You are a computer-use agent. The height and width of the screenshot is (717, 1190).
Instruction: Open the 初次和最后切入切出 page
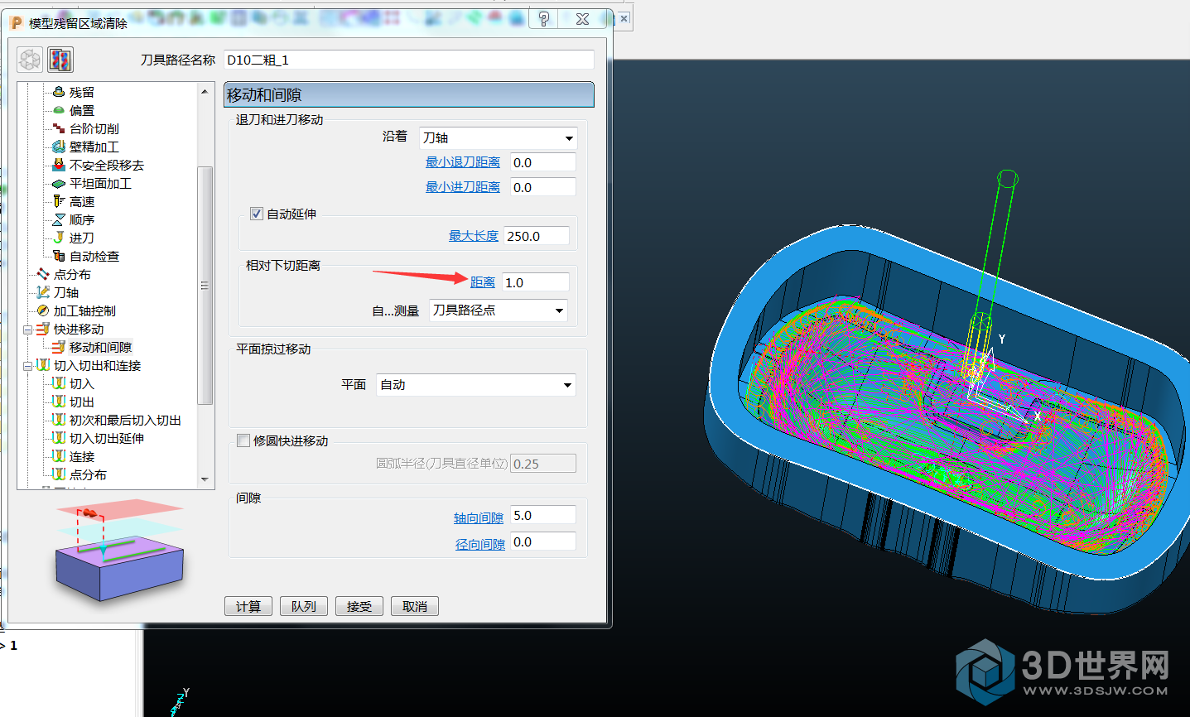click(125, 420)
